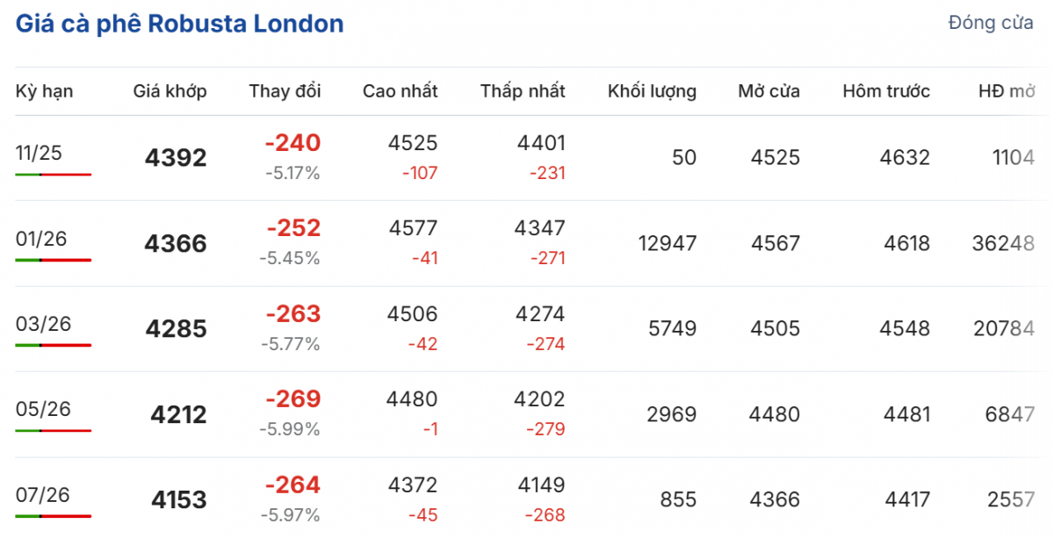Image resolution: width=1054 pixels, height=538 pixels.
Task: Select the 11/25 contract term
Action: (x=39, y=153)
